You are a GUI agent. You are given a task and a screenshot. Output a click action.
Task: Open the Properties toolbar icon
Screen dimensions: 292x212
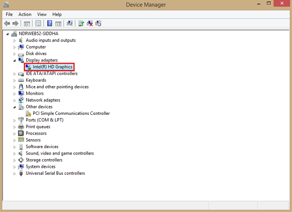pyautogui.click(x=38, y=23)
